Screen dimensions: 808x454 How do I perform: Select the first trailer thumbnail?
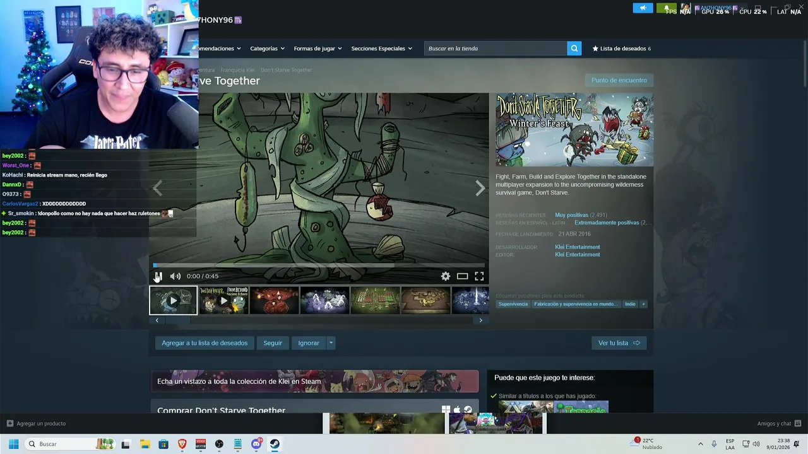(x=173, y=301)
